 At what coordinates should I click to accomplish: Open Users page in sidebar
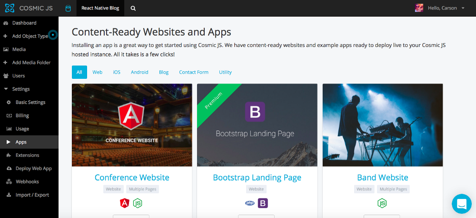tap(19, 76)
